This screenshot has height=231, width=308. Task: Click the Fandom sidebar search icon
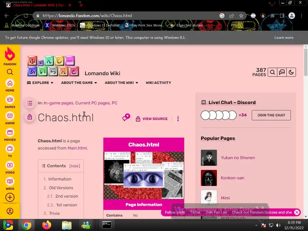point(10,72)
